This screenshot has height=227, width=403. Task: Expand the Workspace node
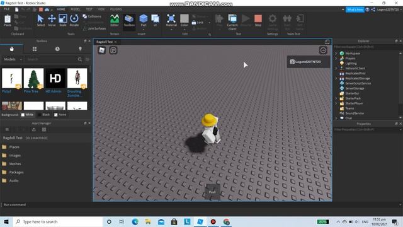click(x=336, y=53)
